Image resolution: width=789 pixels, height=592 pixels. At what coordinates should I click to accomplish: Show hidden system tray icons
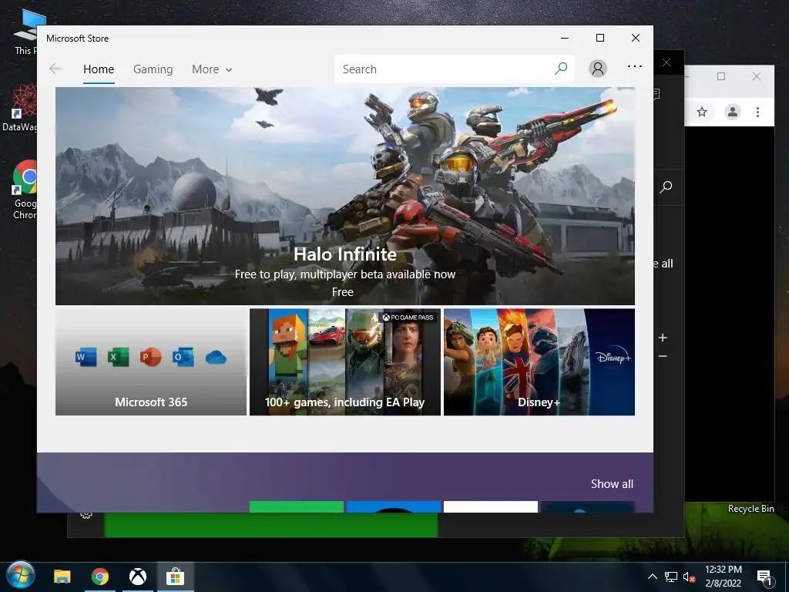[652, 577]
